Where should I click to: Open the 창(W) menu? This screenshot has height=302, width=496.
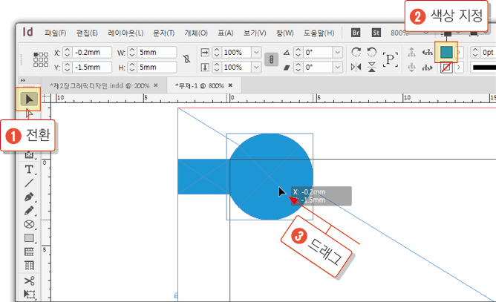(x=284, y=33)
